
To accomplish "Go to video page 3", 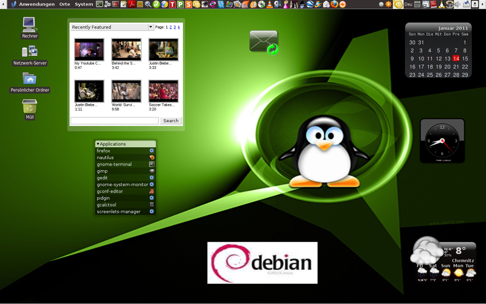I will tap(174, 27).
